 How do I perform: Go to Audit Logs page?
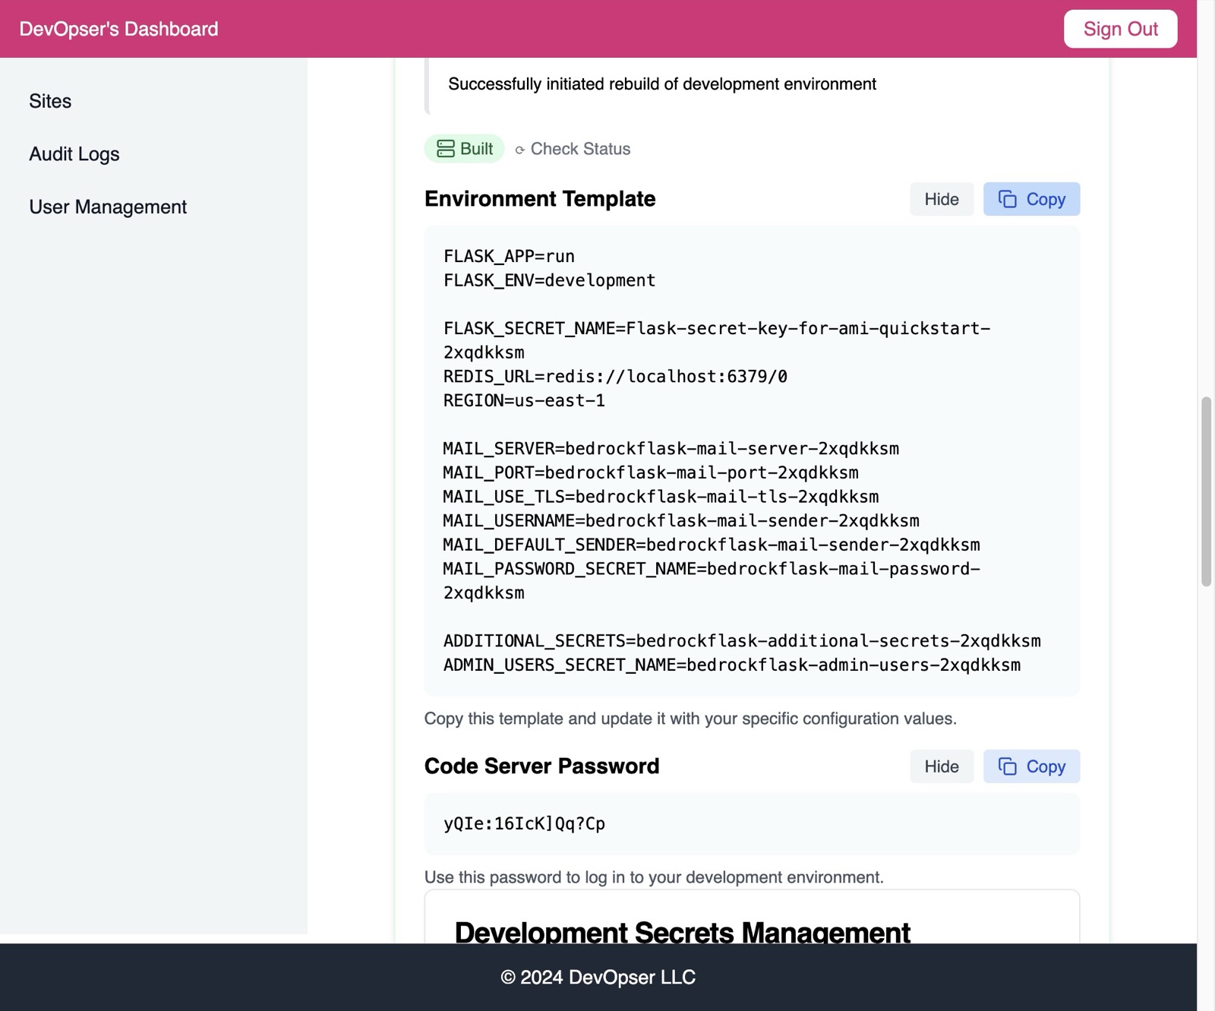point(74,154)
